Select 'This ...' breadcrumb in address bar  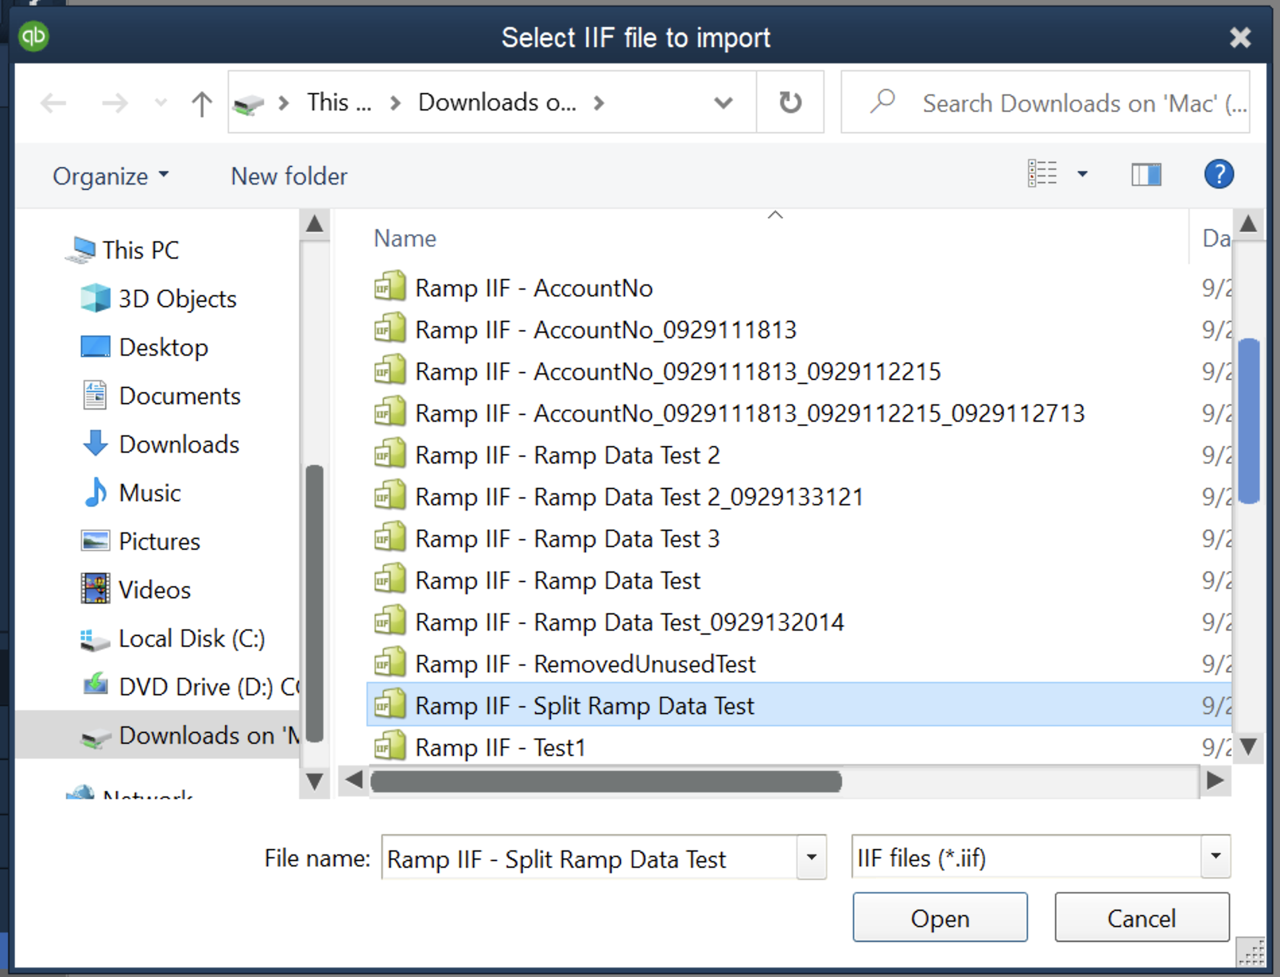pos(339,102)
